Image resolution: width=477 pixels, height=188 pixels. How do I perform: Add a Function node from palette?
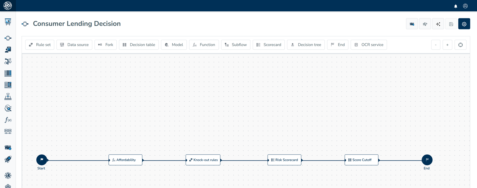pos(204,45)
